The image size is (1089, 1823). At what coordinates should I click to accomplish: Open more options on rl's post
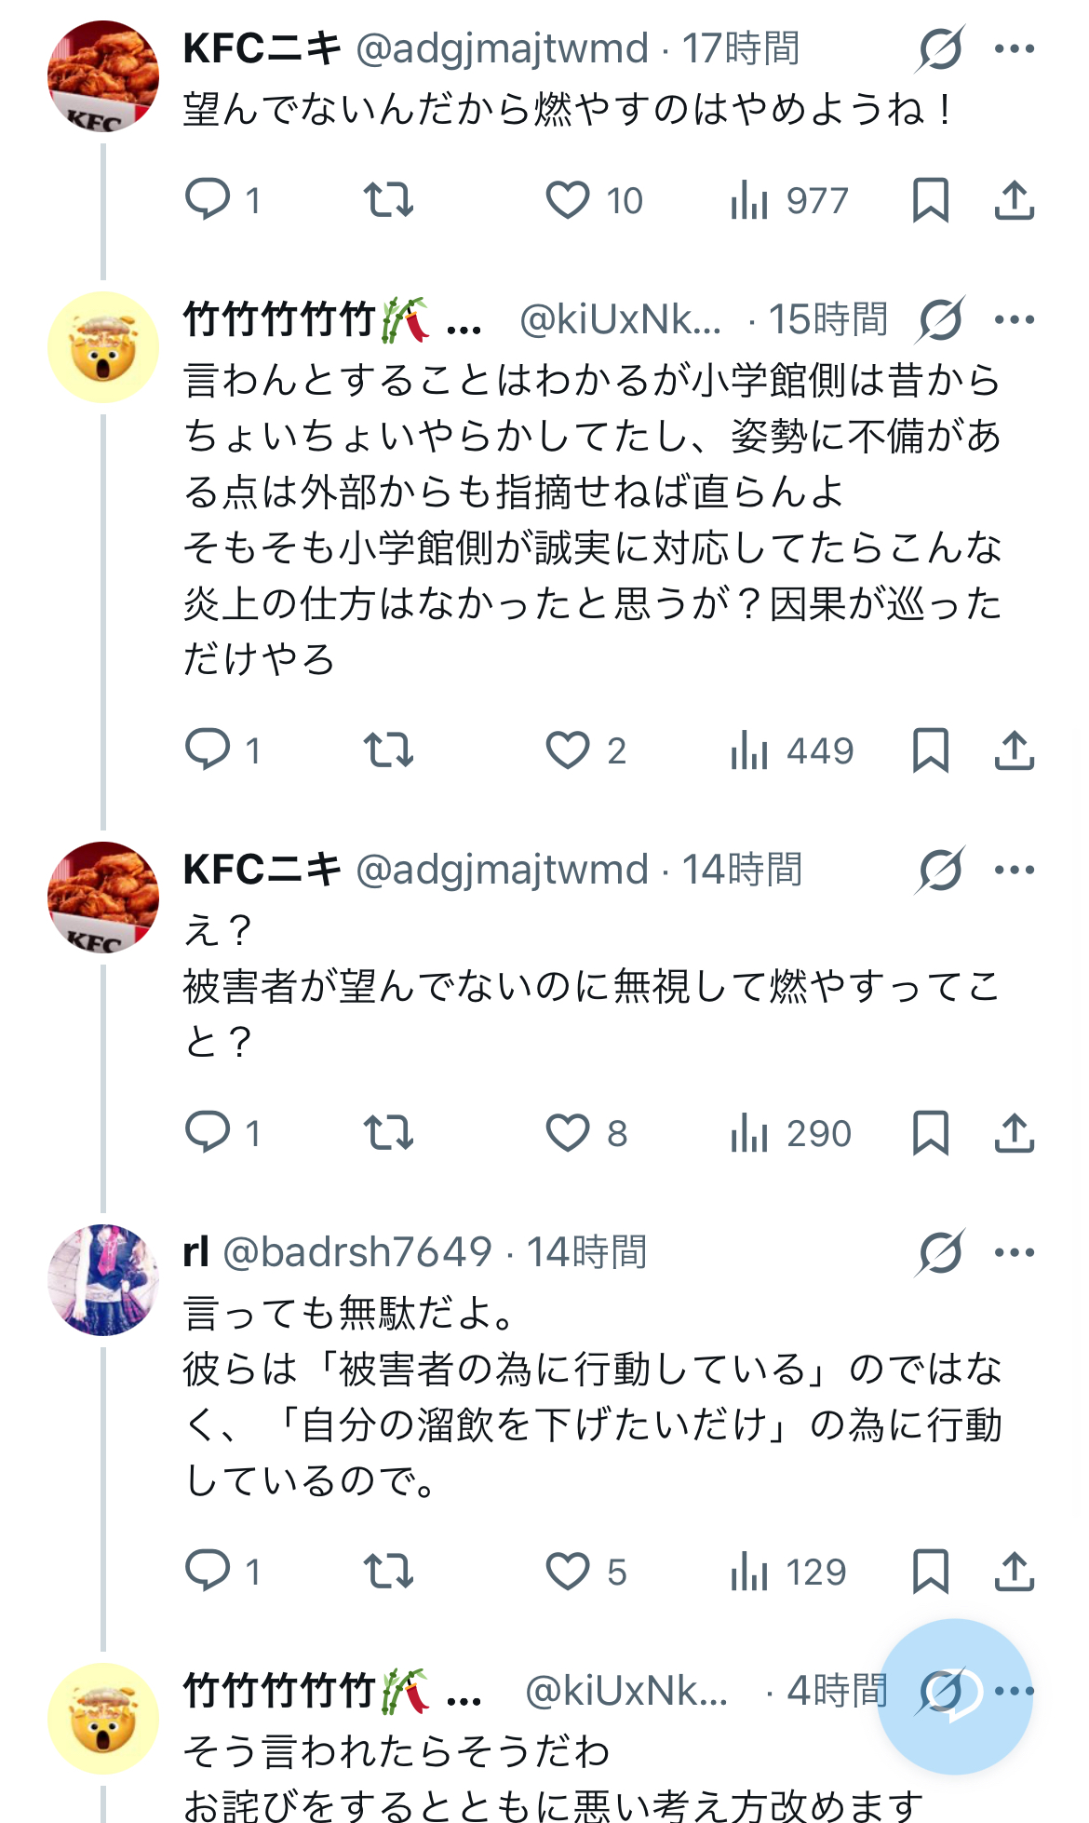1014,1252
